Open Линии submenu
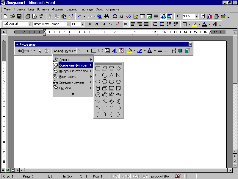The image size is (238, 179). tap(73, 60)
